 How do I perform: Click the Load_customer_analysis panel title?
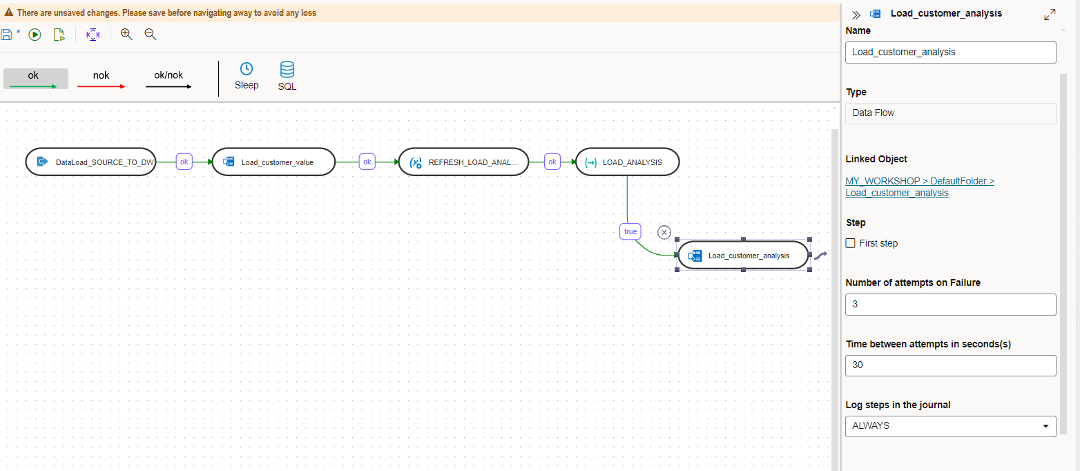[946, 13]
